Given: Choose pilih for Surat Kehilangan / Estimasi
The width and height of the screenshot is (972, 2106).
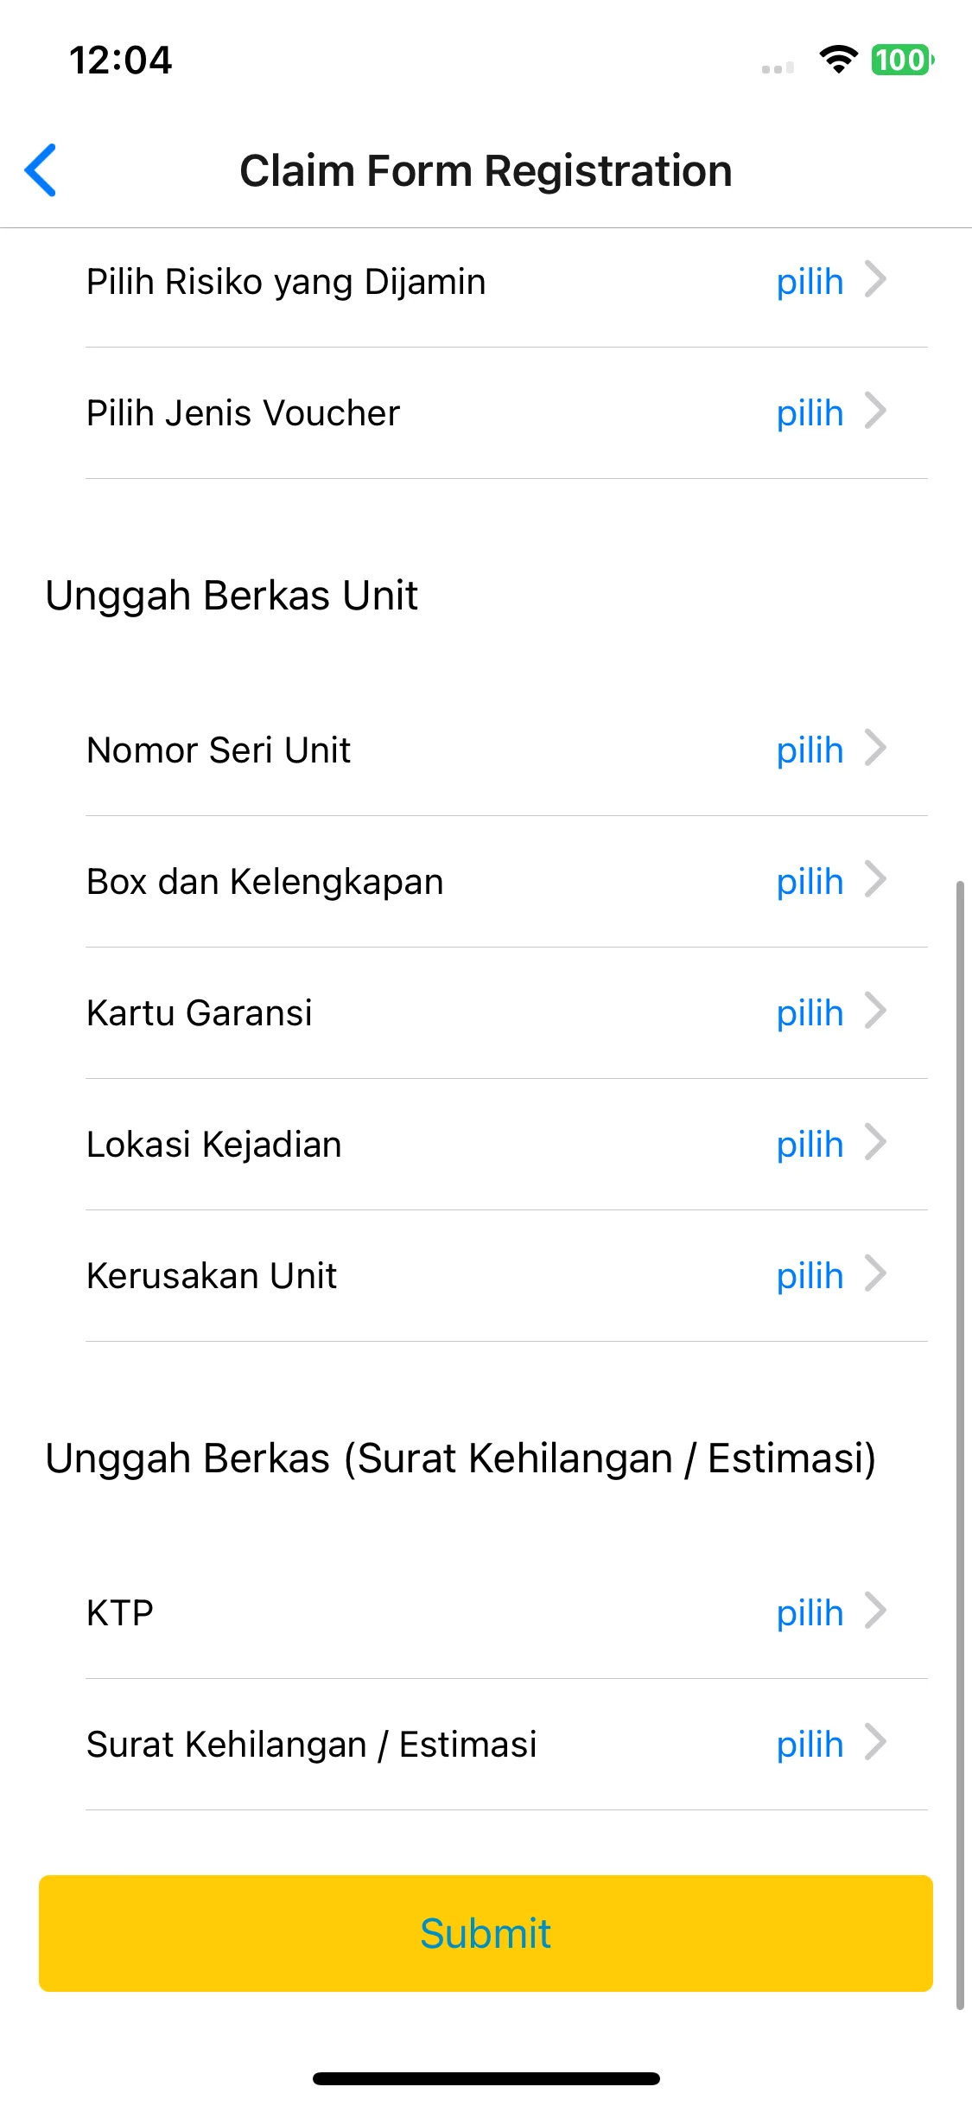Looking at the screenshot, I should [810, 1744].
